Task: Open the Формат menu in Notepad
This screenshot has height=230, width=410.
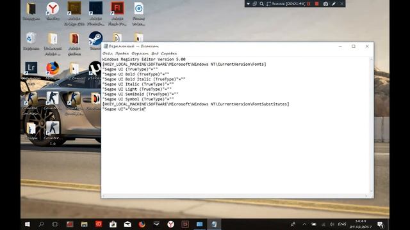Action: [x=140, y=53]
